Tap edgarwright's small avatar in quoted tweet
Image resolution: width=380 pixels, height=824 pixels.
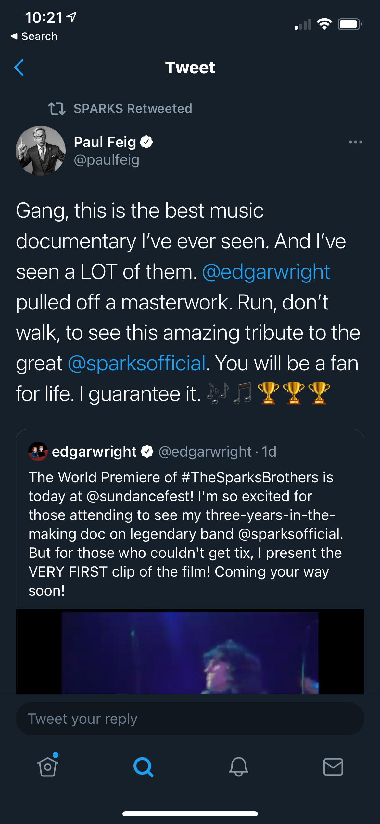(x=38, y=451)
